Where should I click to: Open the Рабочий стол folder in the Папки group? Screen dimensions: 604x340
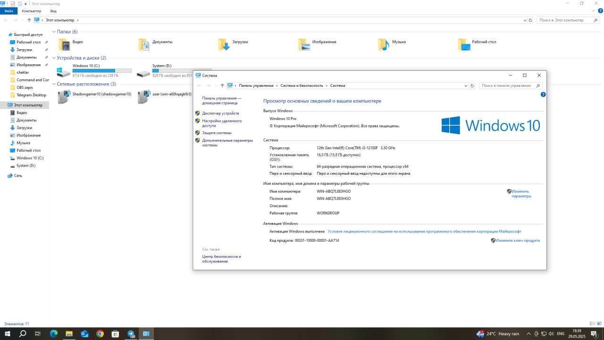(x=477, y=44)
